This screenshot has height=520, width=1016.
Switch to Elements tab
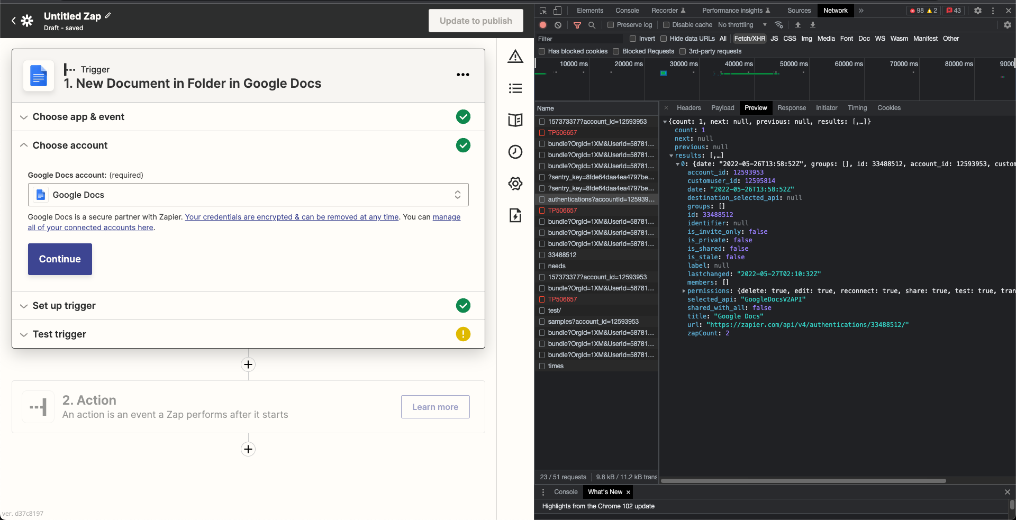590,11
